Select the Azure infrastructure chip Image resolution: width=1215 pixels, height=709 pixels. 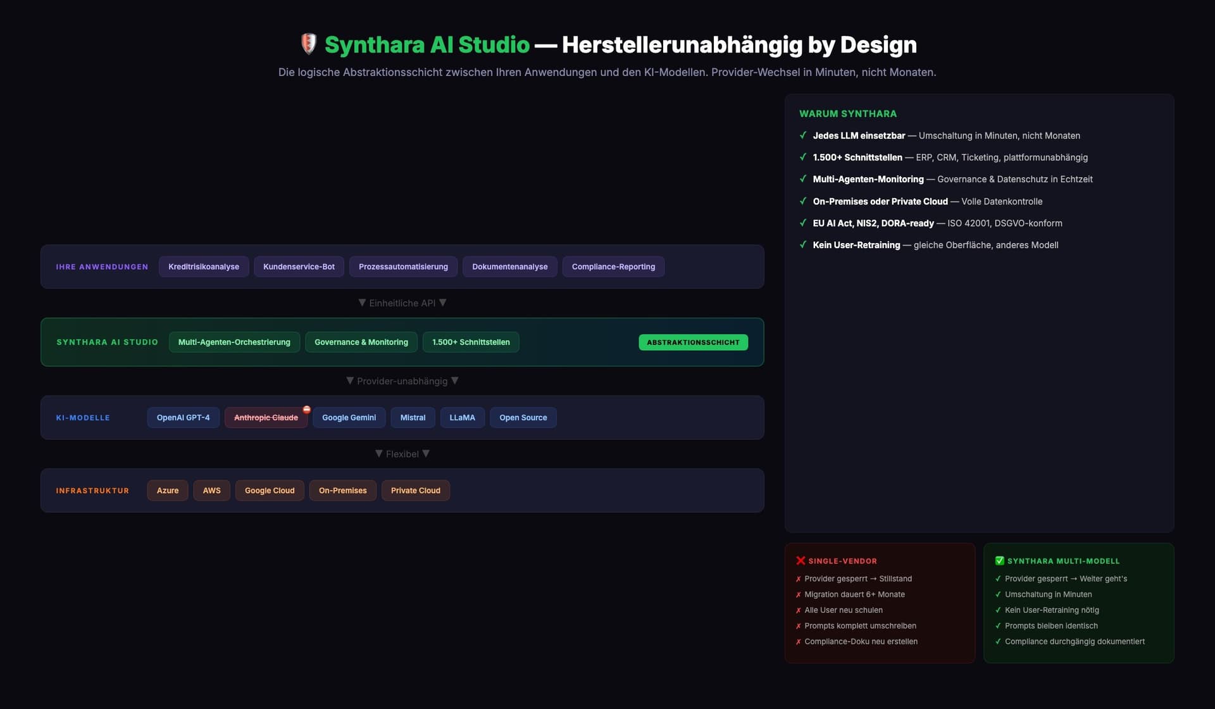coord(167,490)
